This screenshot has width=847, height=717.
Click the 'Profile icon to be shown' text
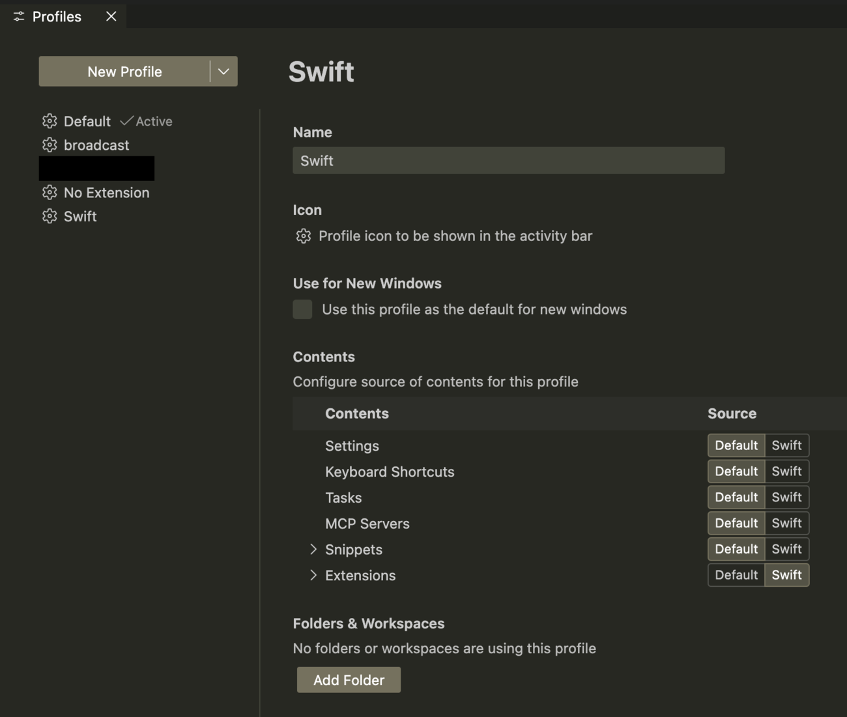point(455,236)
